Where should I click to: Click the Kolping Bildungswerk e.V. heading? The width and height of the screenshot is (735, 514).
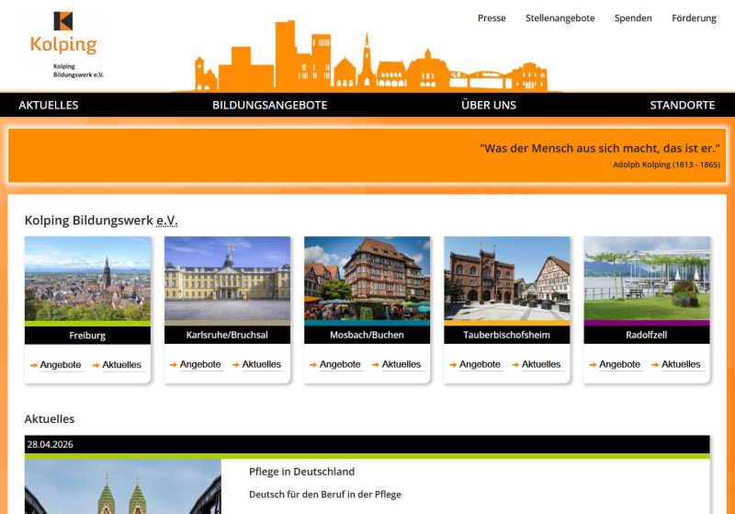tap(101, 221)
